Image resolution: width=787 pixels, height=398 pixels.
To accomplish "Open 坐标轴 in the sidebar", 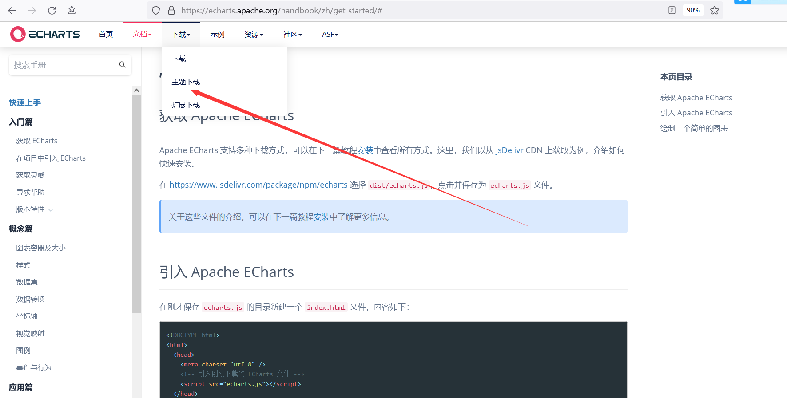I will coord(27,316).
